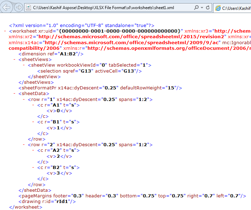Collapse the row r="2" node
The height and width of the screenshot is (210, 251).
[x=24, y=145]
